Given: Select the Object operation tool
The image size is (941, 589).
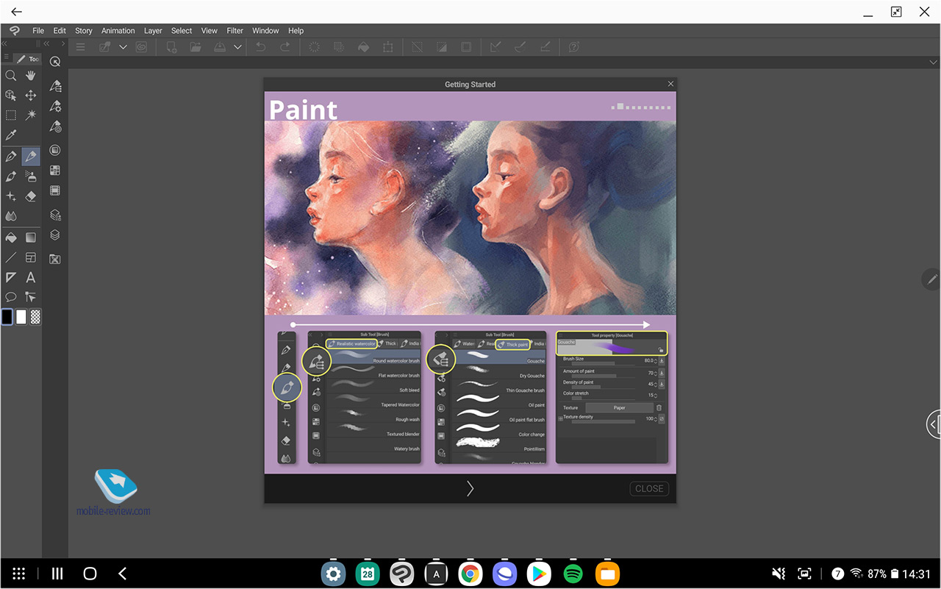Looking at the screenshot, I should point(10,96).
